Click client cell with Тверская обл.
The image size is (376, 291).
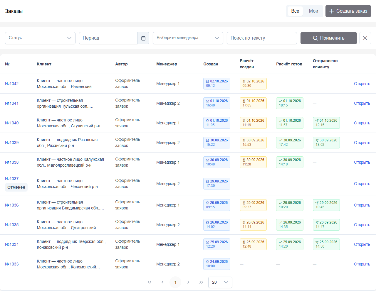click(x=71, y=244)
